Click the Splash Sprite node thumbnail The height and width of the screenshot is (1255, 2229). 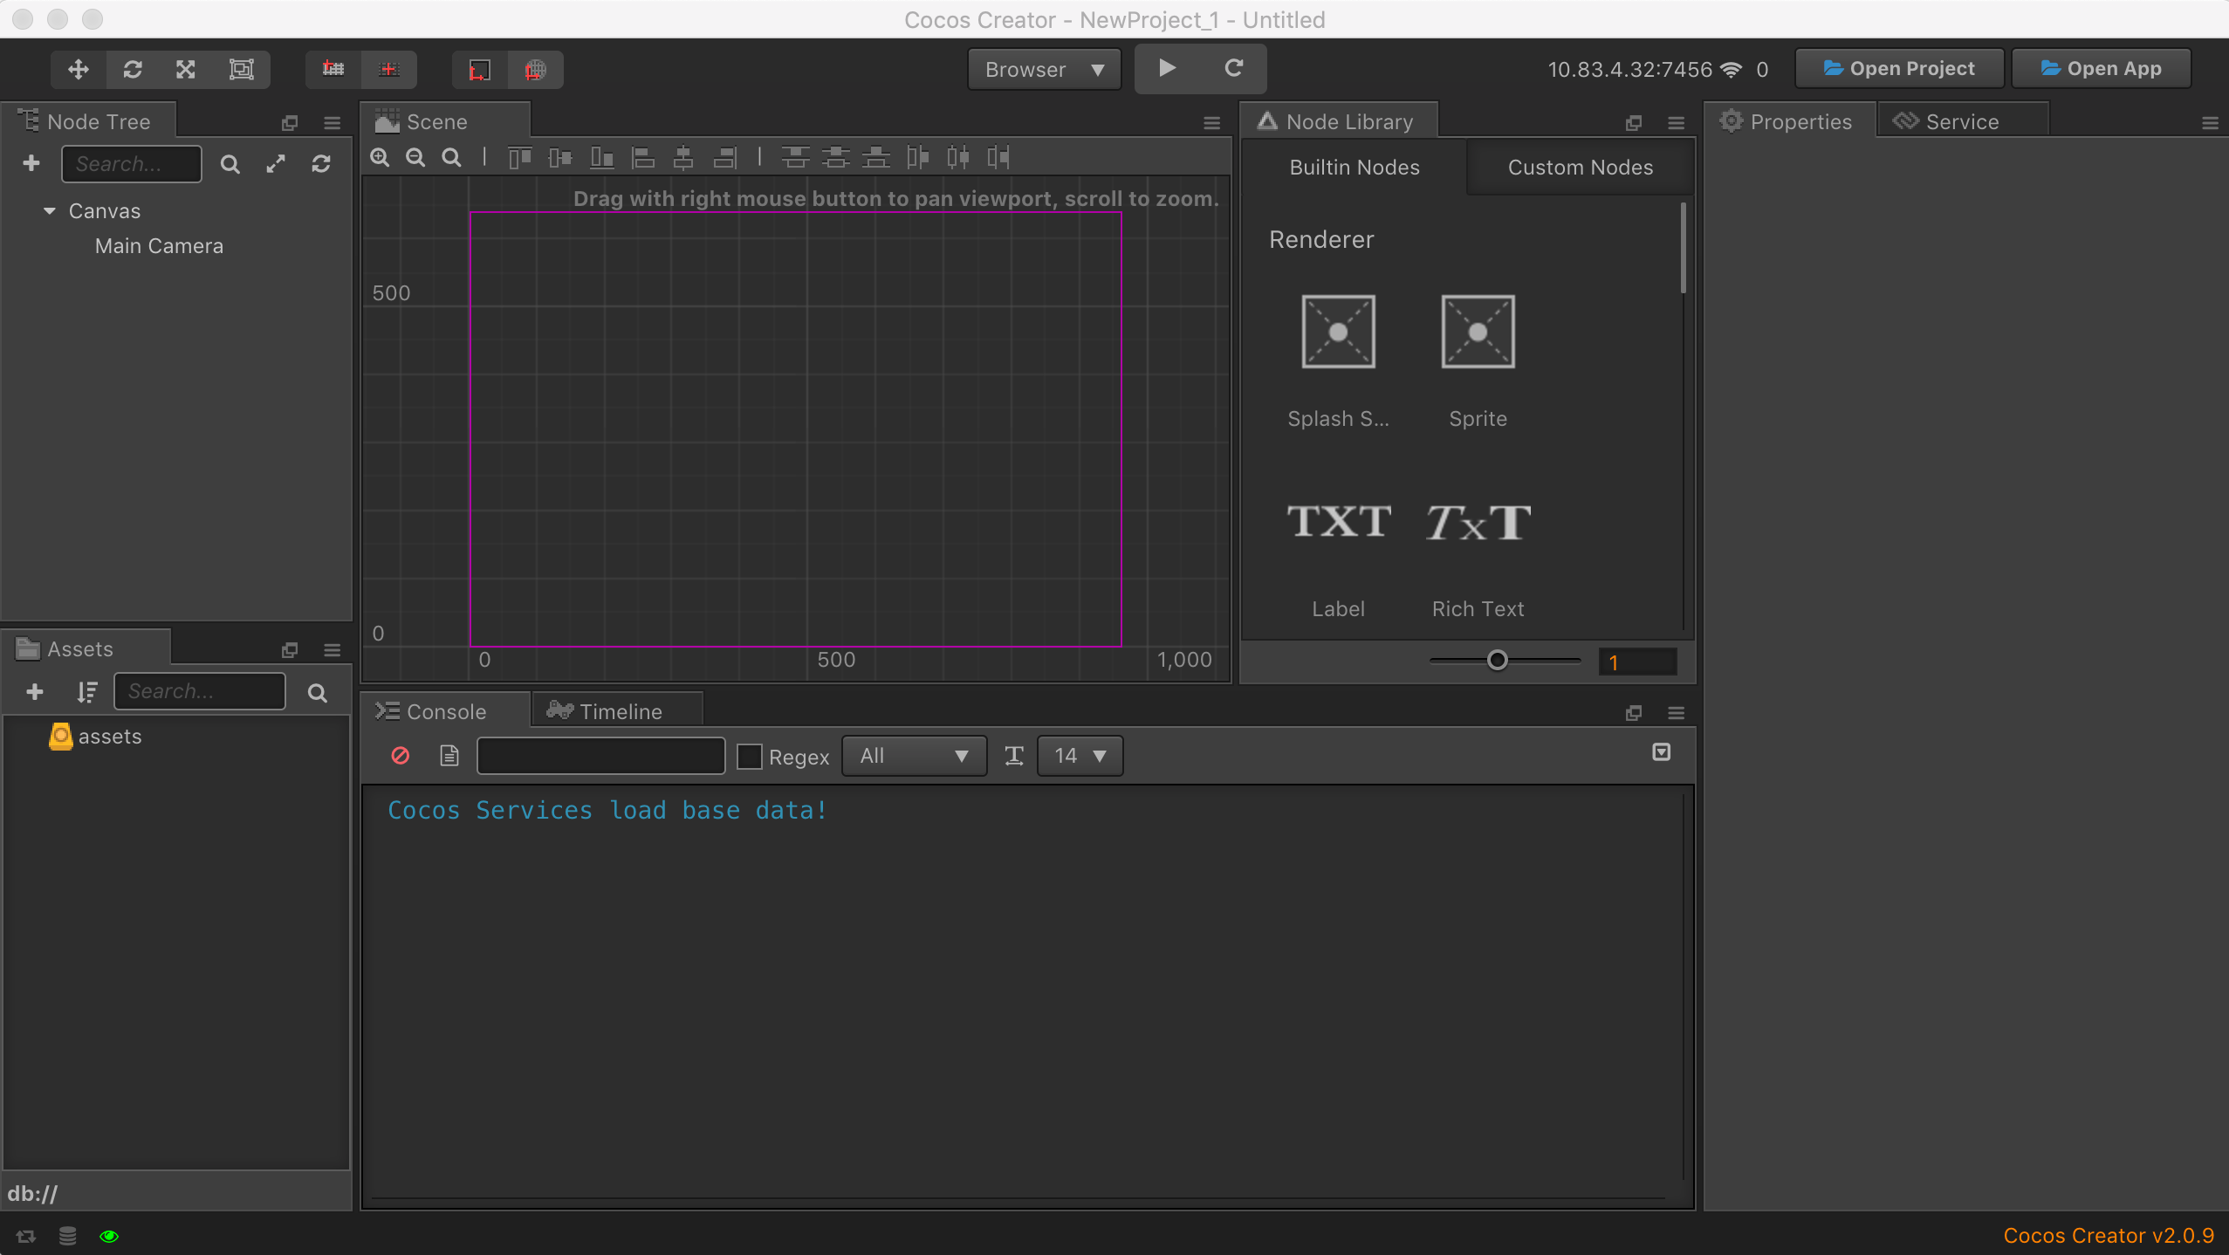coord(1338,332)
